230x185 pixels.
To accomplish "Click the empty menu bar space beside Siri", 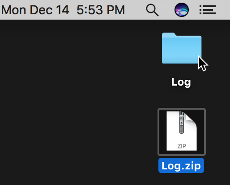I will (x=166, y=10).
